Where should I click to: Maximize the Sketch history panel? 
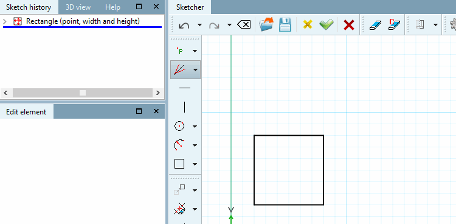point(139,7)
